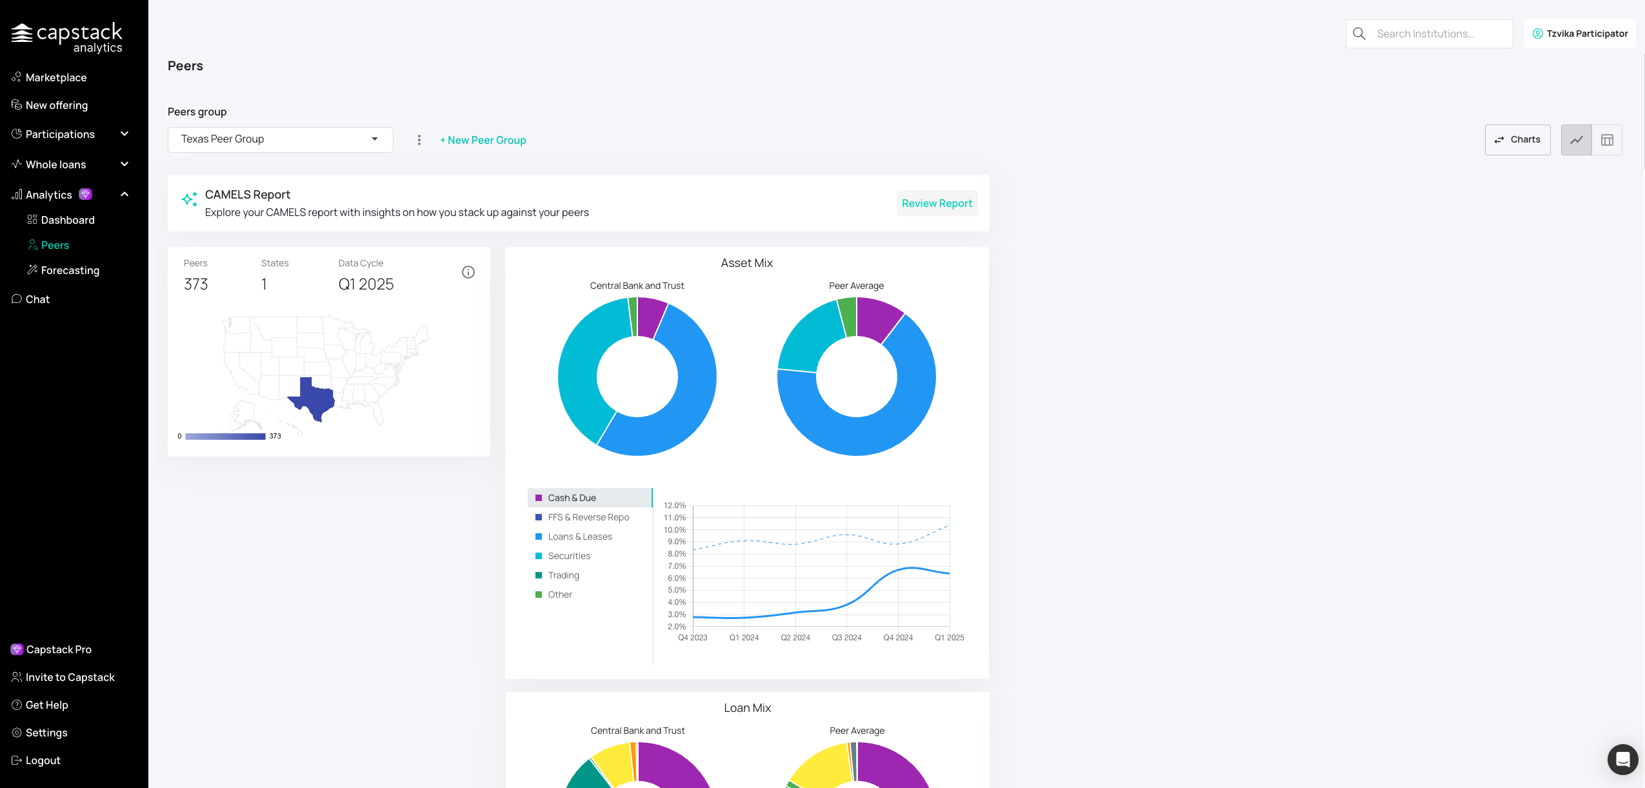Click the Search Institutions field
The width and height of the screenshot is (1645, 788).
1430,34
